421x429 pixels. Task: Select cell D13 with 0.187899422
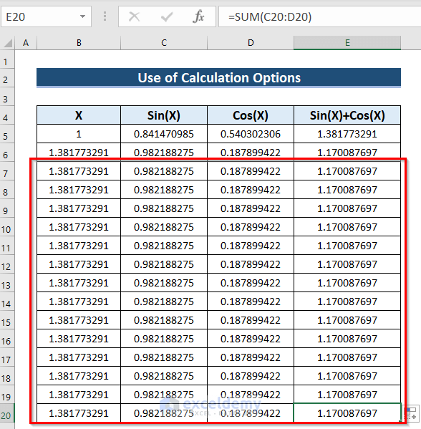click(251, 283)
